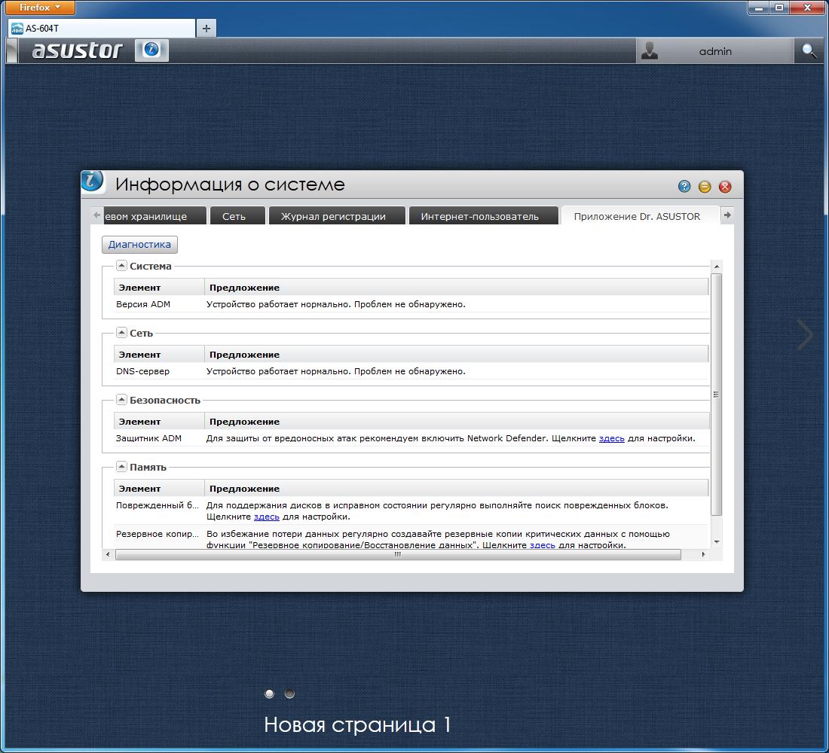Open the ADM search magnifier icon
Screen dimensions: 829x753
809,50
